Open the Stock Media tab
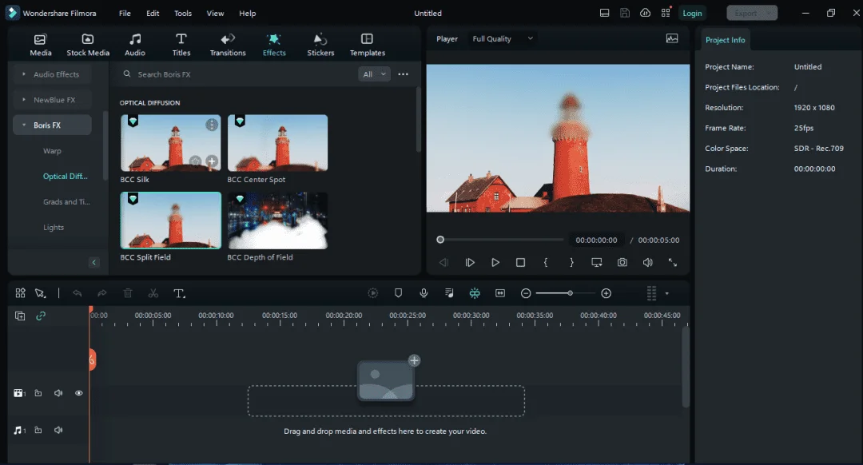 click(x=88, y=45)
